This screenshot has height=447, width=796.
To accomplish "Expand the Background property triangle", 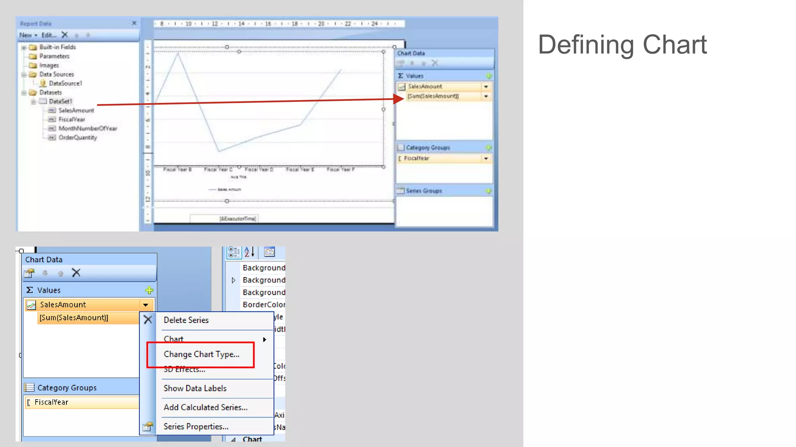I will coord(233,280).
